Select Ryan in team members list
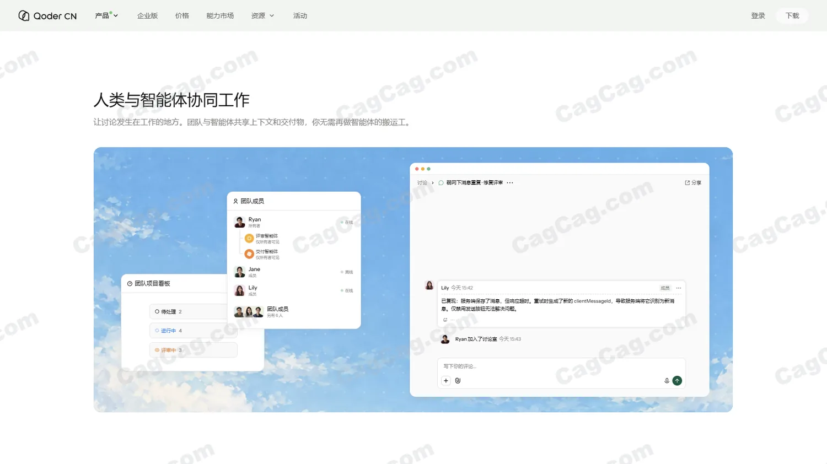827x464 pixels. coord(293,222)
